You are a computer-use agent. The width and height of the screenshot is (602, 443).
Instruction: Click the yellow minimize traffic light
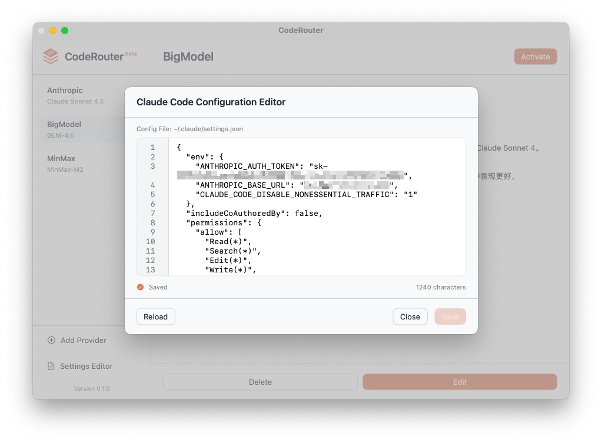pos(53,30)
